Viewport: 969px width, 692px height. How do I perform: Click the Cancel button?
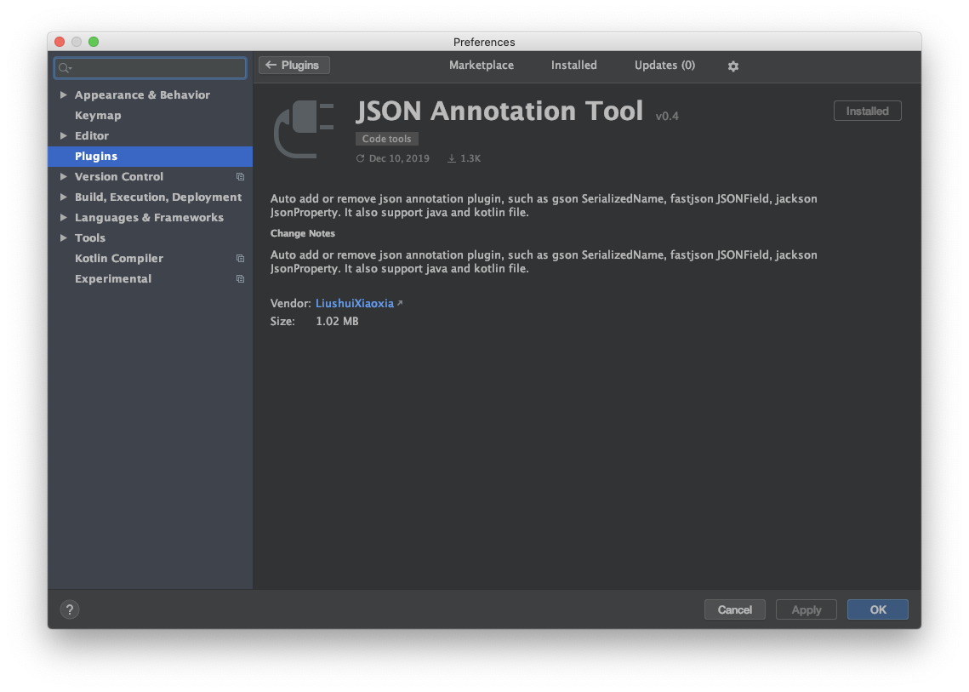coord(735,609)
